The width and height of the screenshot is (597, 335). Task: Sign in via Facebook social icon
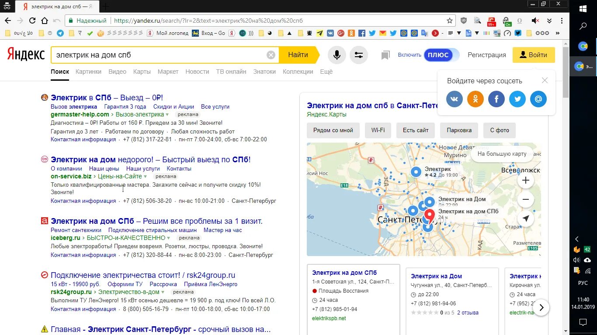(496, 99)
